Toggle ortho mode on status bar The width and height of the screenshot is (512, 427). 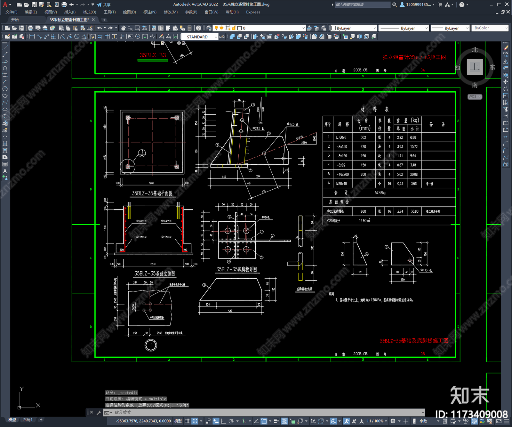coord(224,421)
